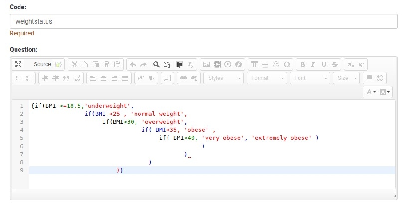Image resolution: width=403 pixels, height=205 pixels.
Task: Open the Replace tool
Action: [x=167, y=64]
